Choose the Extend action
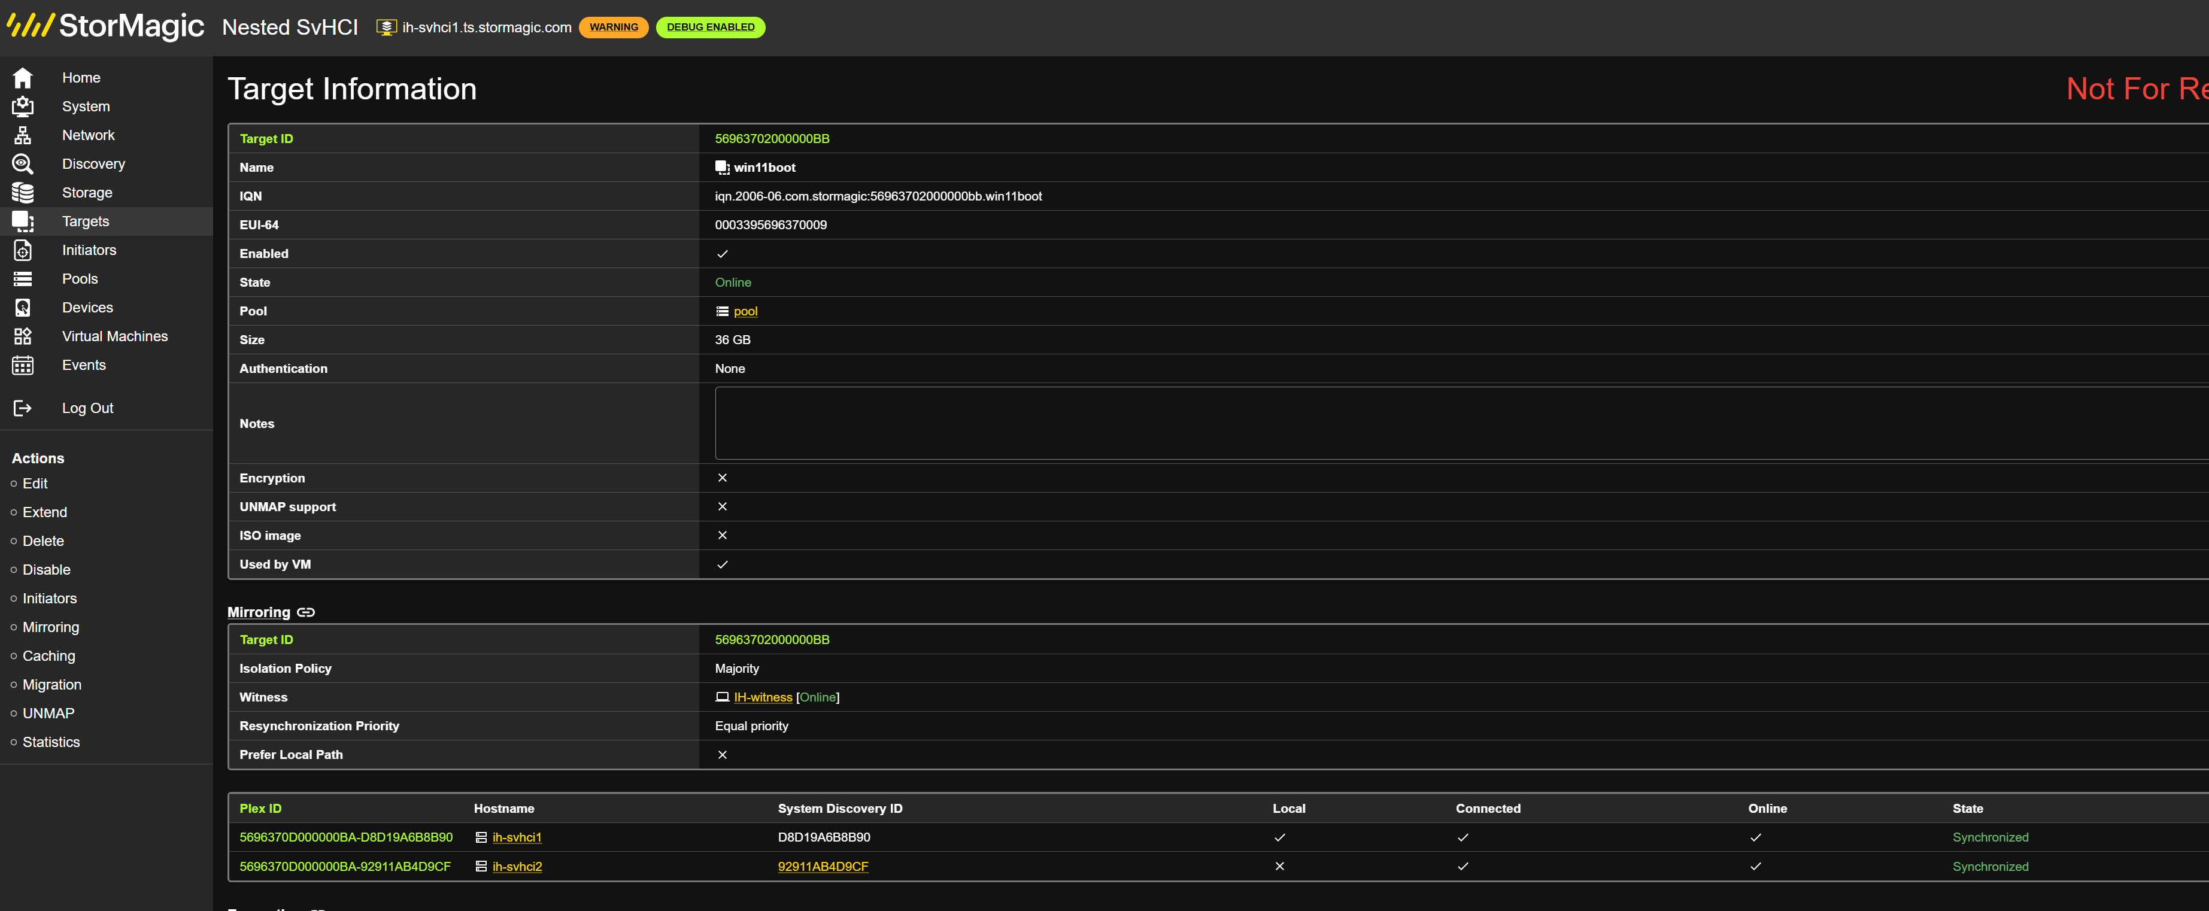The height and width of the screenshot is (911, 2209). pos(44,512)
